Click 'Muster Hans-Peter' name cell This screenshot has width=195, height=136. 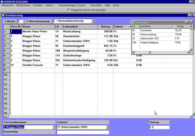pyautogui.click(x=38, y=32)
